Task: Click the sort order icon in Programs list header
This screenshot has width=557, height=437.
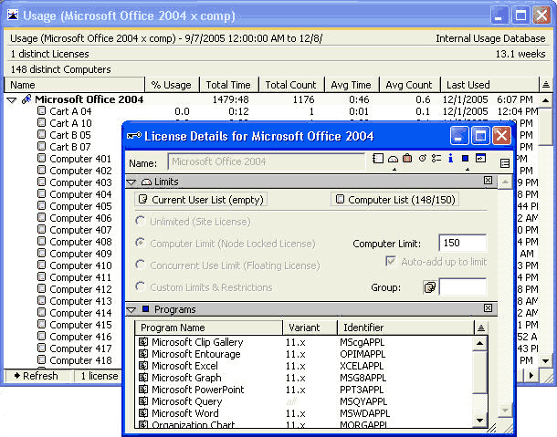Action: tap(480, 328)
